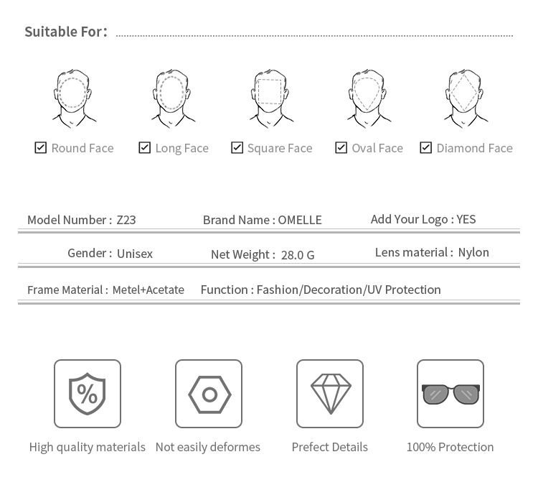Click the sunglasses protection icon
The width and height of the screenshot is (538, 485).
tap(450, 394)
